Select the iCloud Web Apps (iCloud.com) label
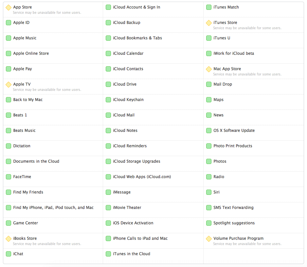Viewport: 307px width, 267px height. [x=142, y=177]
